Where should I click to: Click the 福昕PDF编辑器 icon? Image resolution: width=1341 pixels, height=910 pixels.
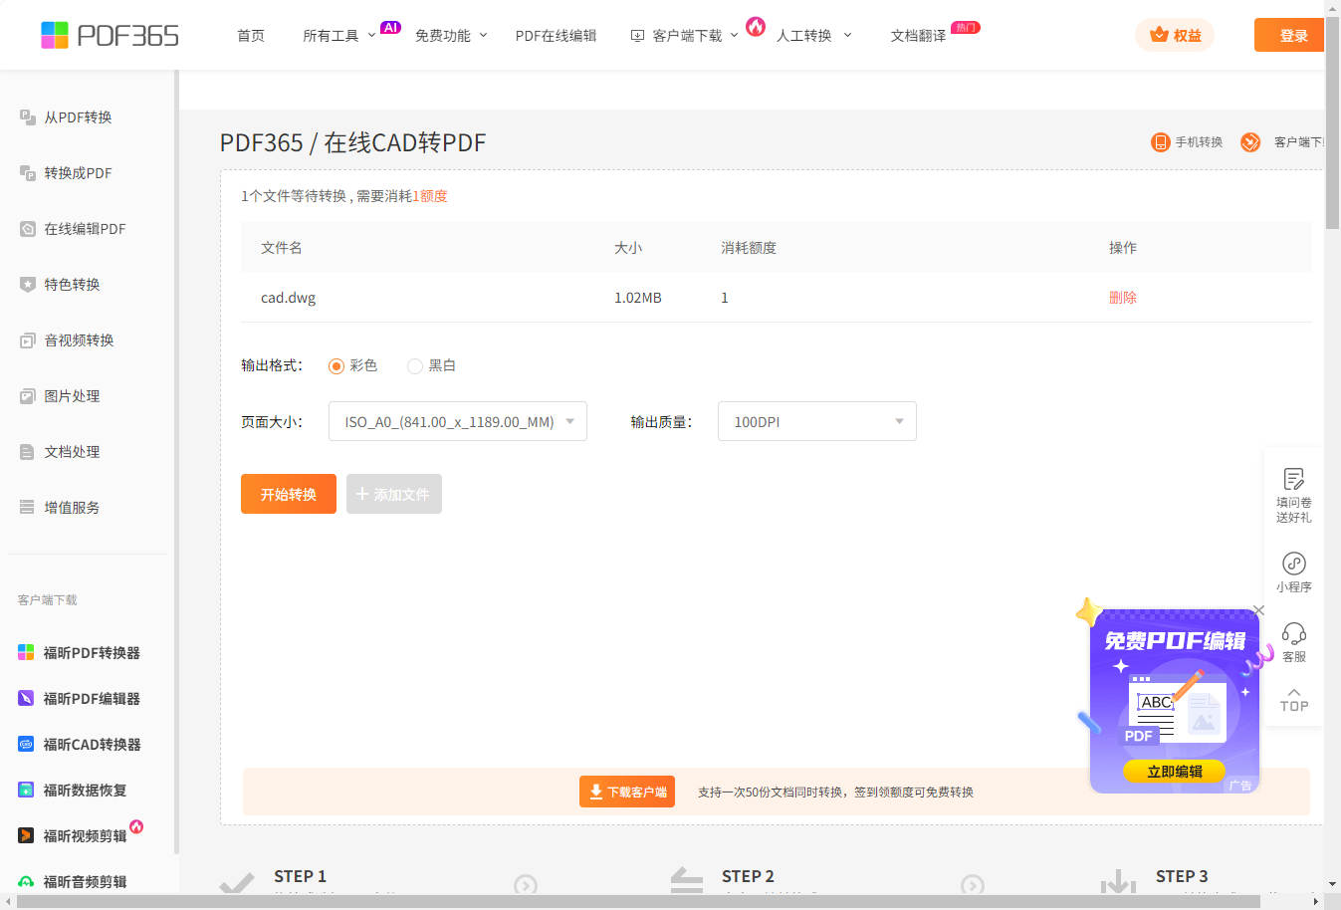(26, 699)
